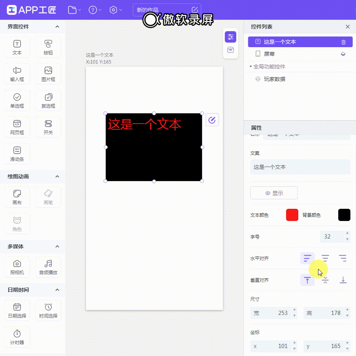The width and height of the screenshot is (356, 356).
Task: Add a 文本 text widget
Action: (x=17, y=48)
